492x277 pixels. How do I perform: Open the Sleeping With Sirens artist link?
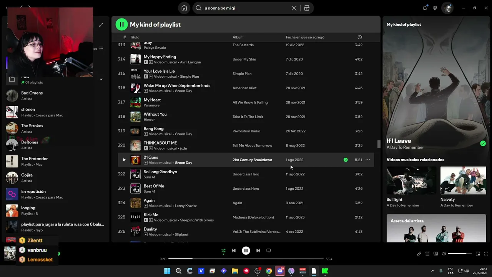click(x=197, y=220)
